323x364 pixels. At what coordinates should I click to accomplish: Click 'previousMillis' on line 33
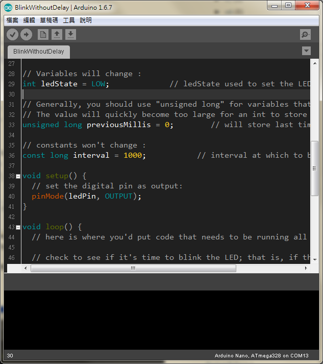tap(118, 125)
